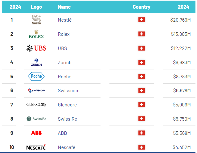
Task: Click the Glencore logo
Action: [36, 105]
